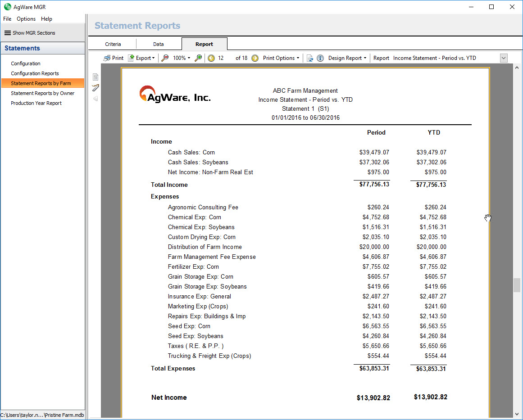Screen dimensions: 523x420
Task: Select Statement Reports by Owner
Action: (x=43, y=93)
